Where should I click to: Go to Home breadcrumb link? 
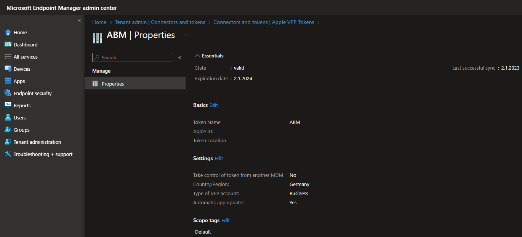pos(99,22)
